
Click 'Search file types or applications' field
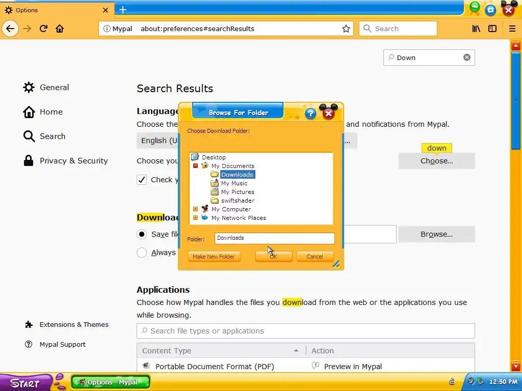(x=306, y=331)
